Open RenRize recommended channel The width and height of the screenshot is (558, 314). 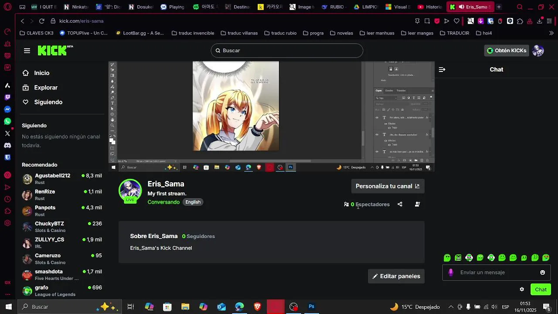click(x=62, y=195)
